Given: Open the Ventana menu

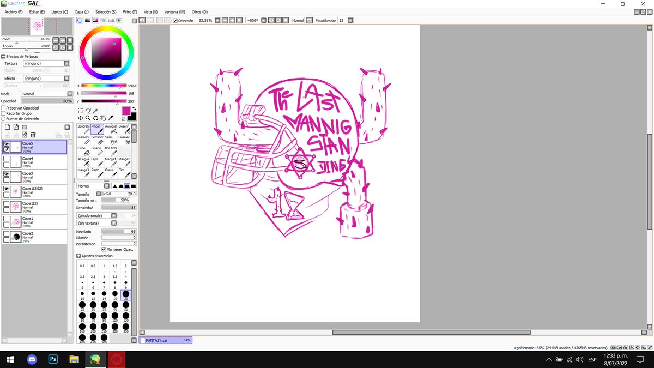Looking at the screenshot, I should point(174,11).
